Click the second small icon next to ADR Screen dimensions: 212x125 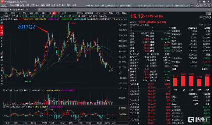pyautogui.click(x=208, y=25)
